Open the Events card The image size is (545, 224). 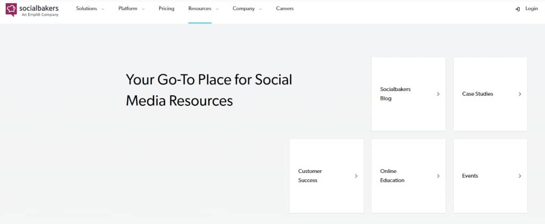[x=490, y=176]
